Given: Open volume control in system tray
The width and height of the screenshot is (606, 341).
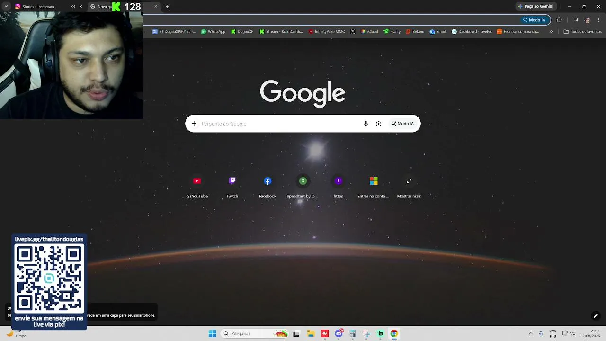Looking at the screenshot, I should coord(572,333).
